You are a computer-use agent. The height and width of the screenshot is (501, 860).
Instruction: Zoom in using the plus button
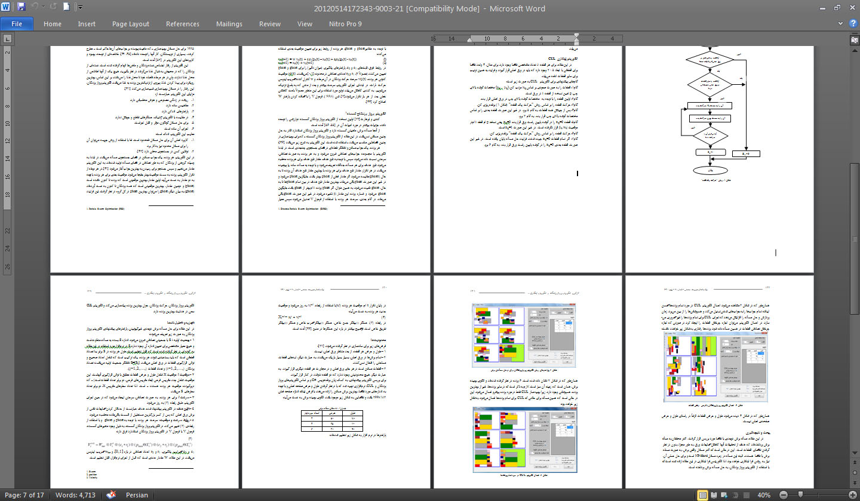pos(853,494)
